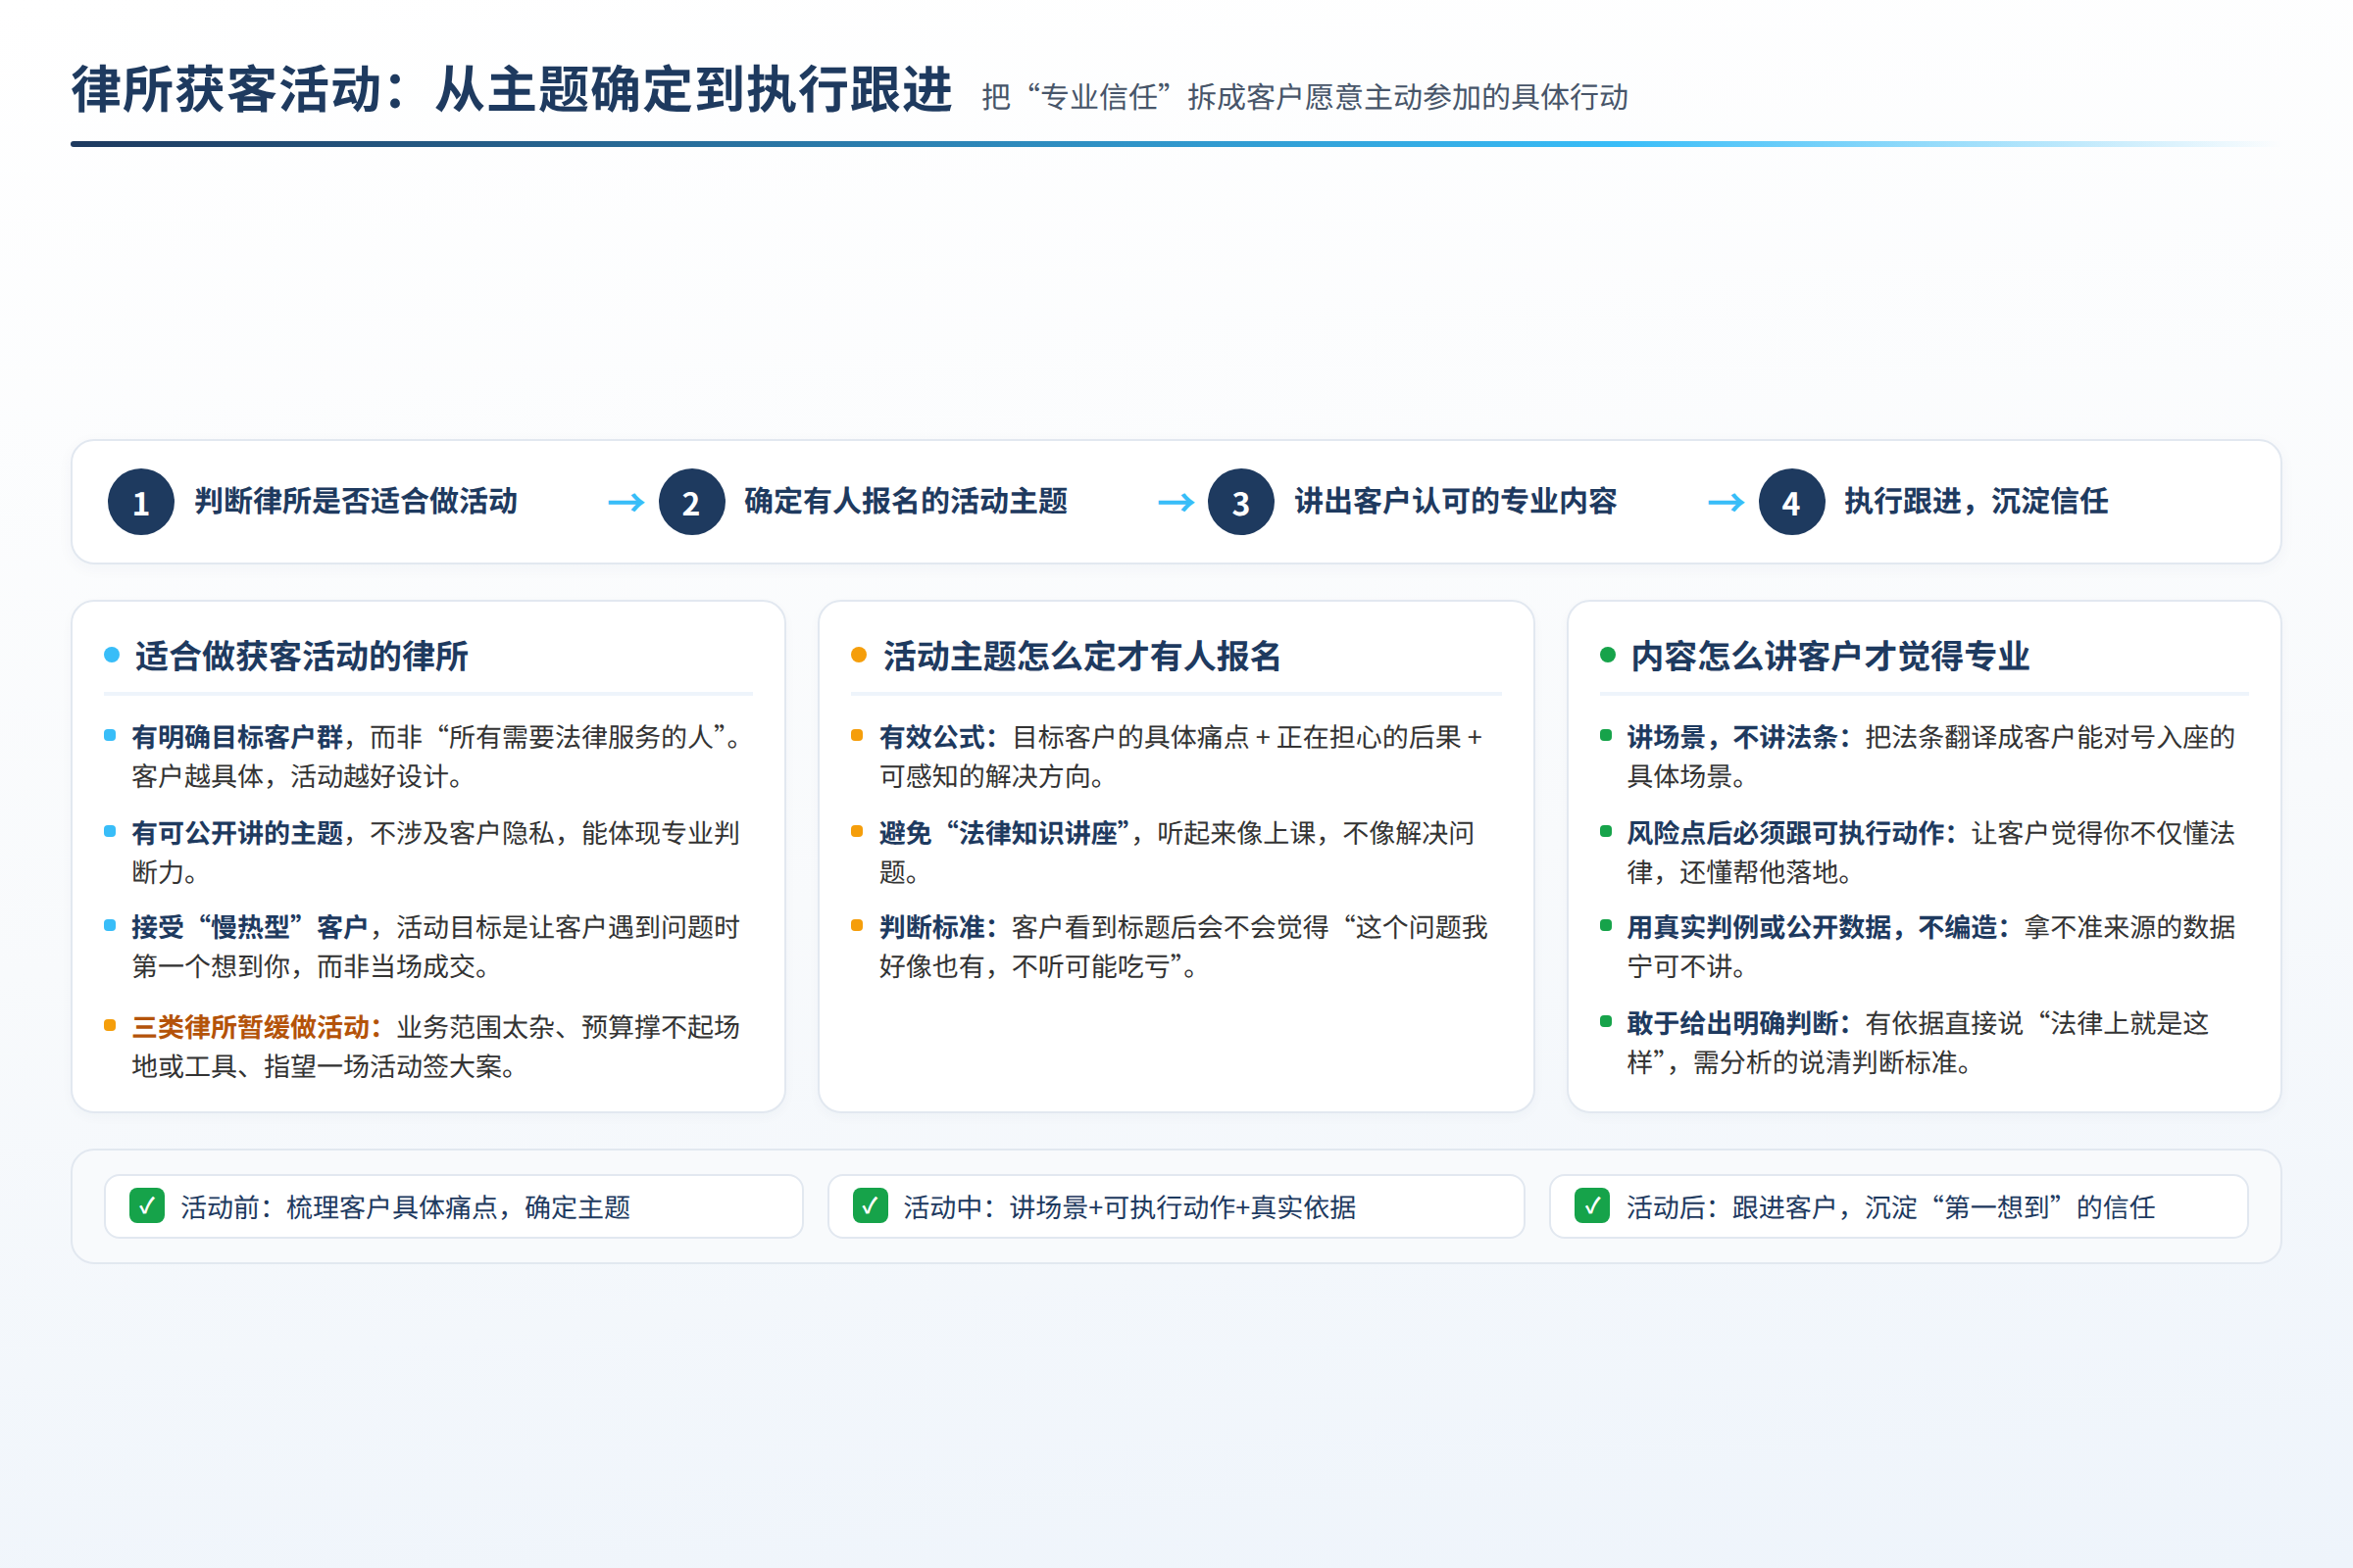Click summary text 活动后：跟进客户，沉淀“第一想到”的信任

tap(1890, 1207)
